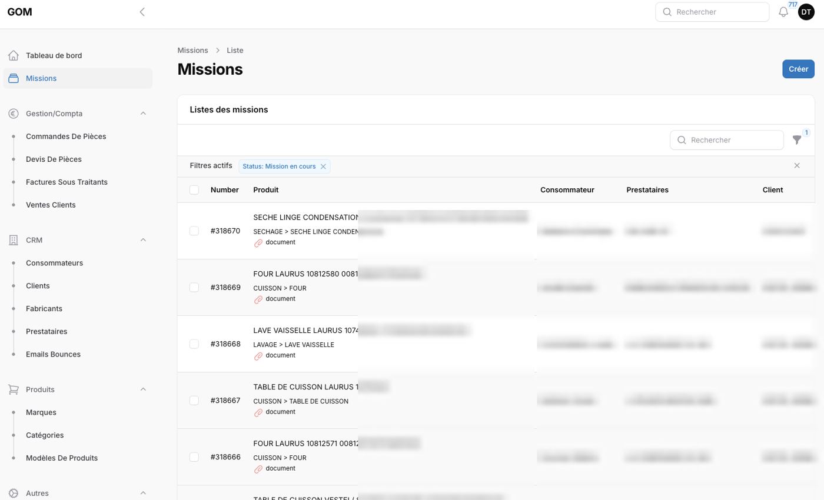Open mission number #318670
Screen dimensions: 824x500
coord(225,231)
